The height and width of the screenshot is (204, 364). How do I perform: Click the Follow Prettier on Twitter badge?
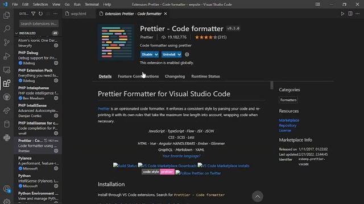pos(198,173)
